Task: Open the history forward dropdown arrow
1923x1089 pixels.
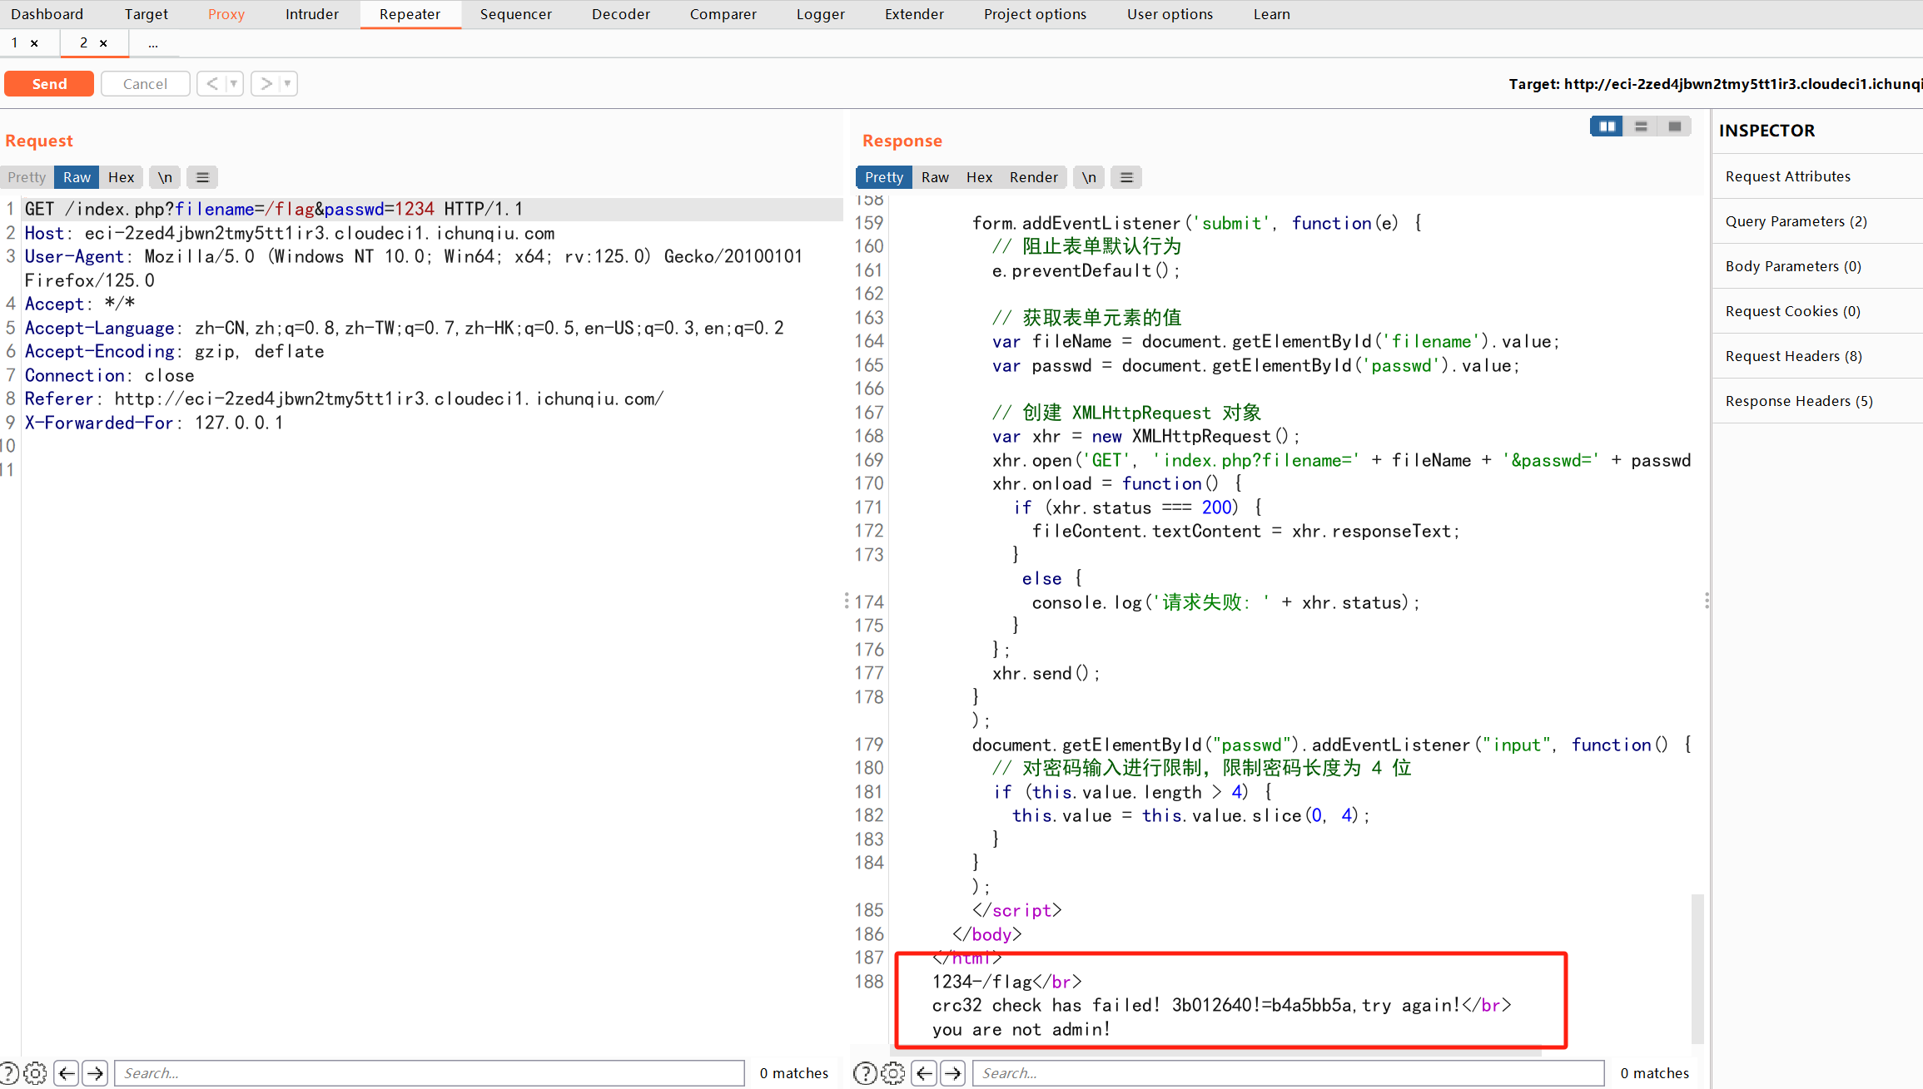Action: click(287, 83)
